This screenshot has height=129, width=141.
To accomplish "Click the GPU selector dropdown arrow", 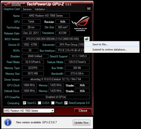I will tap(52, 111).
